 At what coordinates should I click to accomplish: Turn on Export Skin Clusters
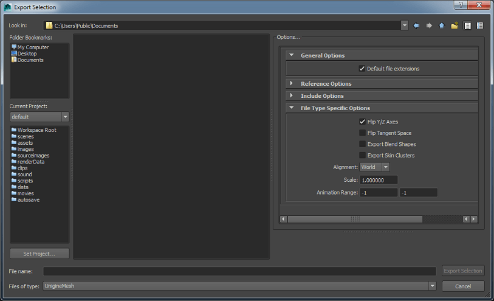(x=362, y=155)
